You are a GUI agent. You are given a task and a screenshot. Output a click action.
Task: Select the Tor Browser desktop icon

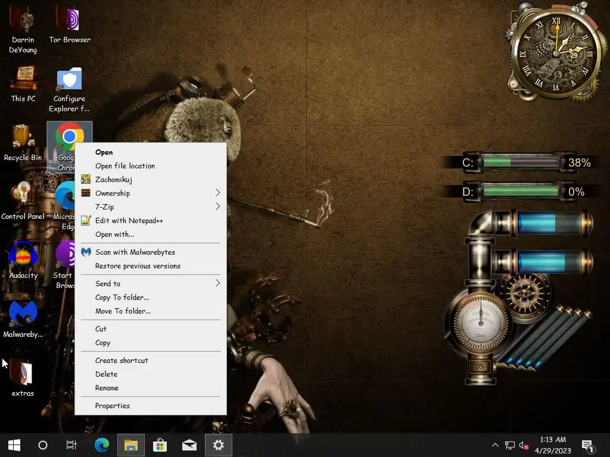click(70, 24)
